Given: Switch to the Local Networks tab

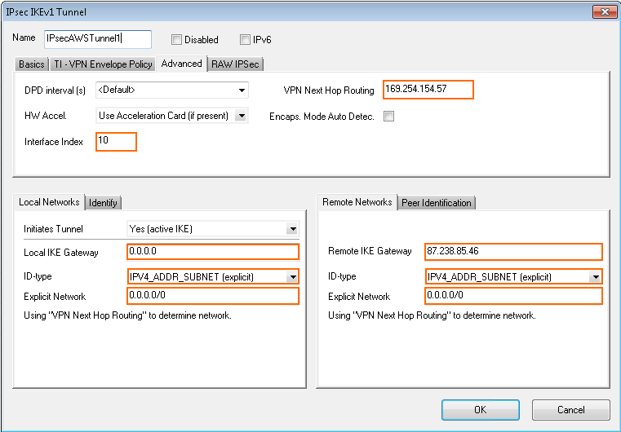Looking at the screenshot, I should pyautogui.click(x=49, y=202).
